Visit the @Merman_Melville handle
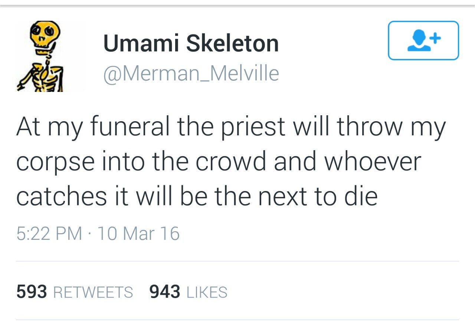475x334 pixels. point(191,73)
